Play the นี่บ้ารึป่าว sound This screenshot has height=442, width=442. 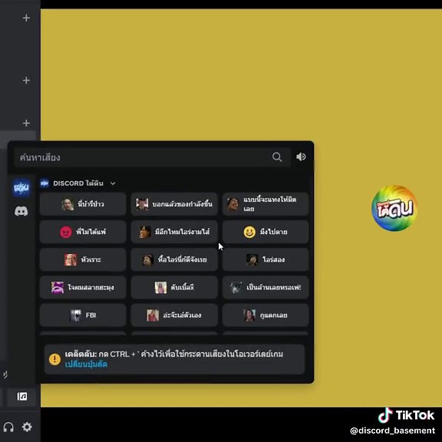(83, 204)
